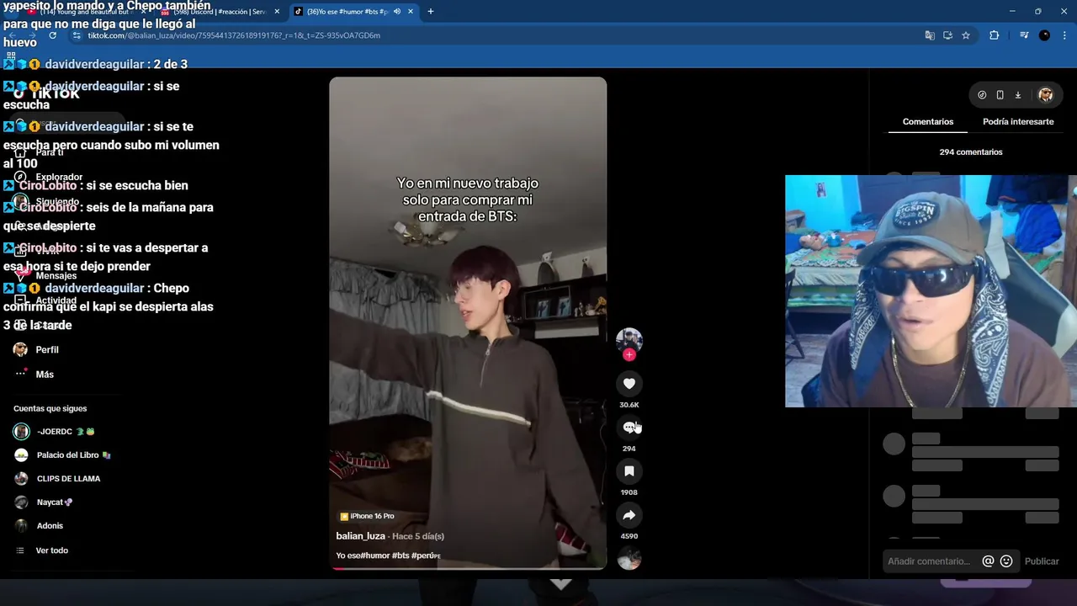
Task: Open comments via the speech bubble icon
Action: point(629,428)
